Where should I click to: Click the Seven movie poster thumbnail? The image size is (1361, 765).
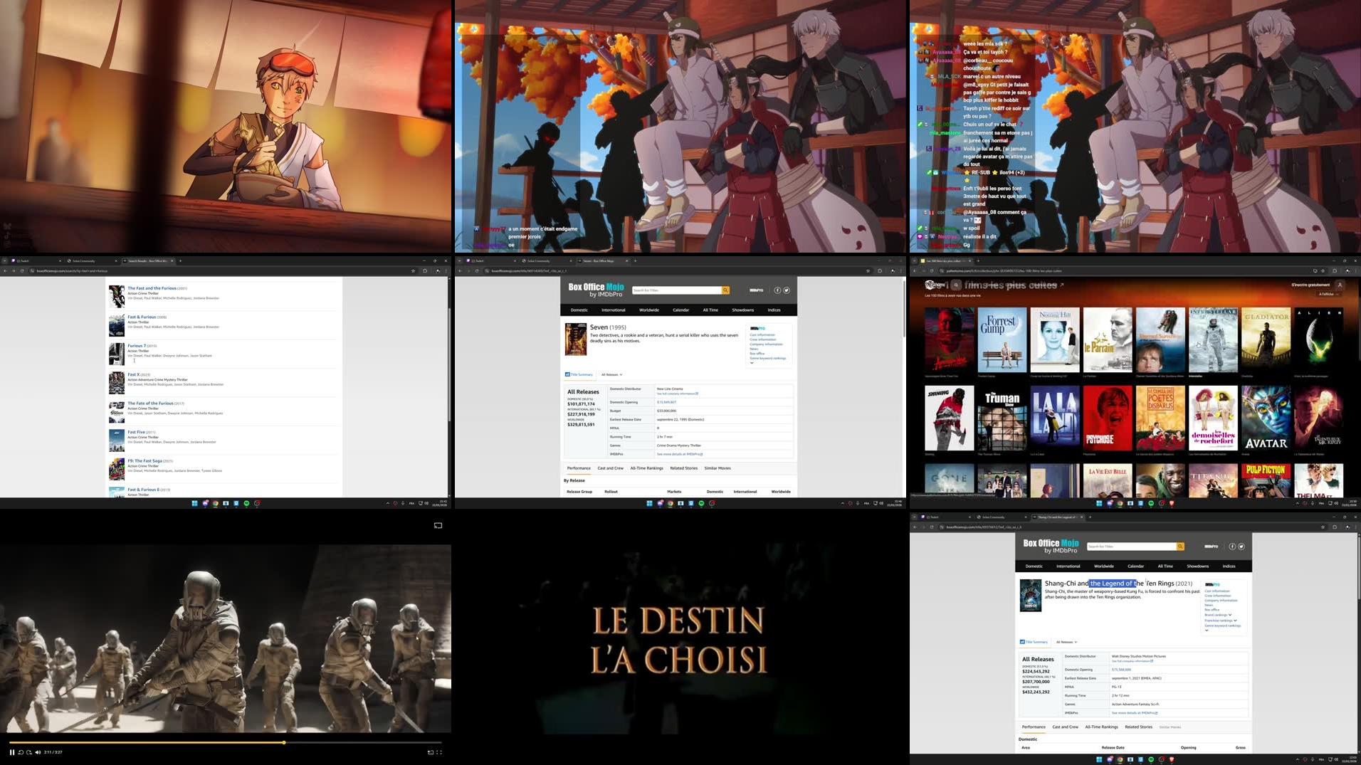[x=576, y=339]
